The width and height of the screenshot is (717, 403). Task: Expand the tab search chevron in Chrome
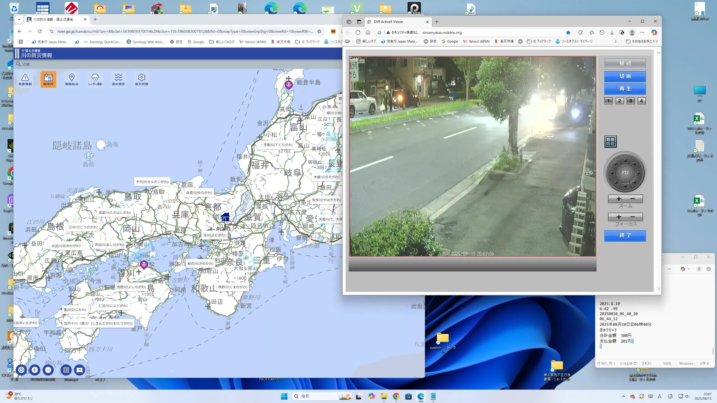(x=19, y=19)
